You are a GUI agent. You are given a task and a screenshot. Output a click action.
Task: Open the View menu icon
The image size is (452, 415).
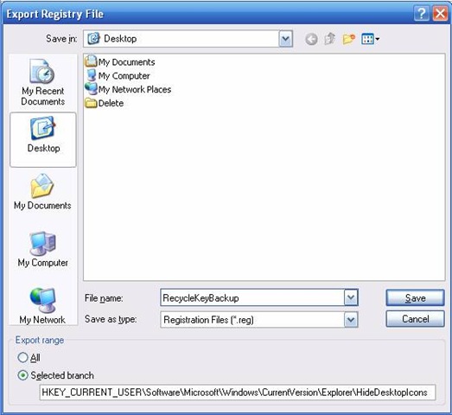point(370,39)
